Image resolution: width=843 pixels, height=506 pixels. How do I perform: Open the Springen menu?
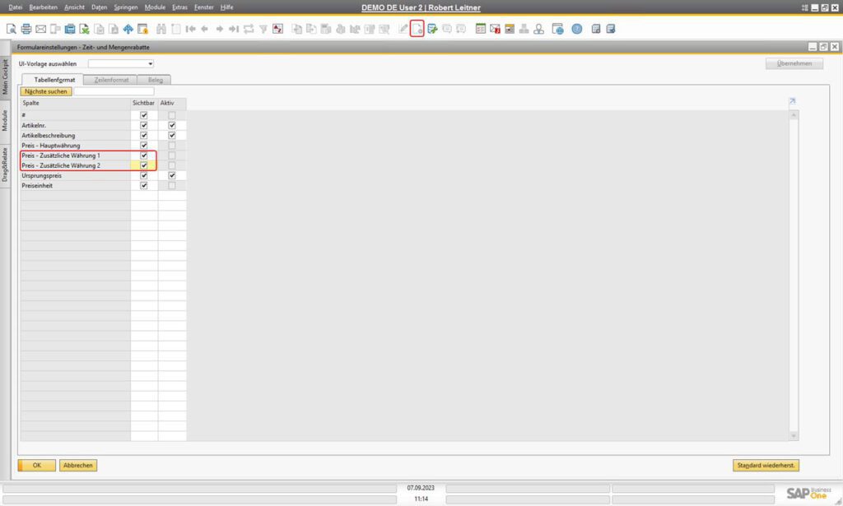(126, 7)
